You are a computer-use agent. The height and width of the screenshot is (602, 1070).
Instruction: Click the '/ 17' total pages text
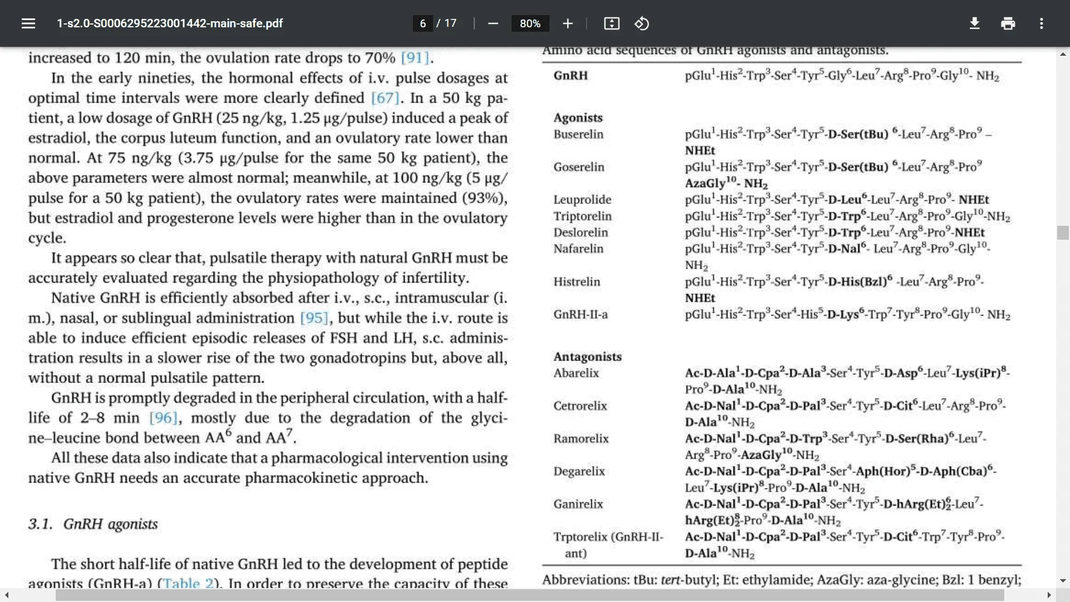446,23
